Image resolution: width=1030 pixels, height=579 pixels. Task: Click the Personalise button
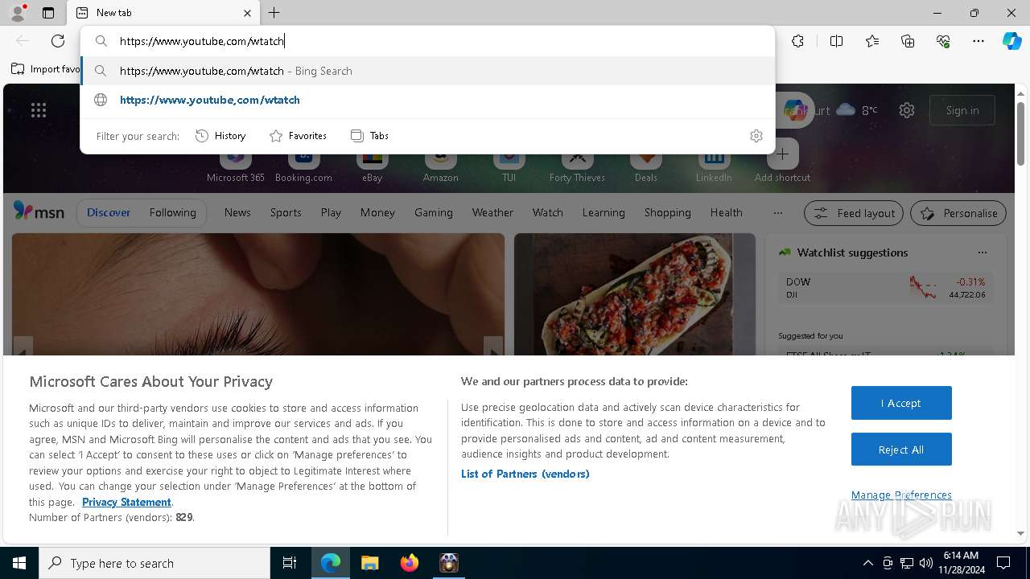[x=958, y=213]
